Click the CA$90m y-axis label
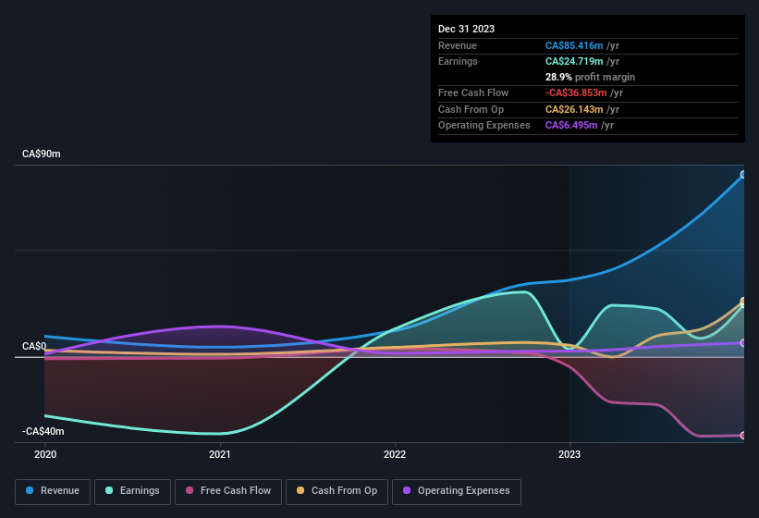Screen dimensions: 759x518 tap(42, 154)
